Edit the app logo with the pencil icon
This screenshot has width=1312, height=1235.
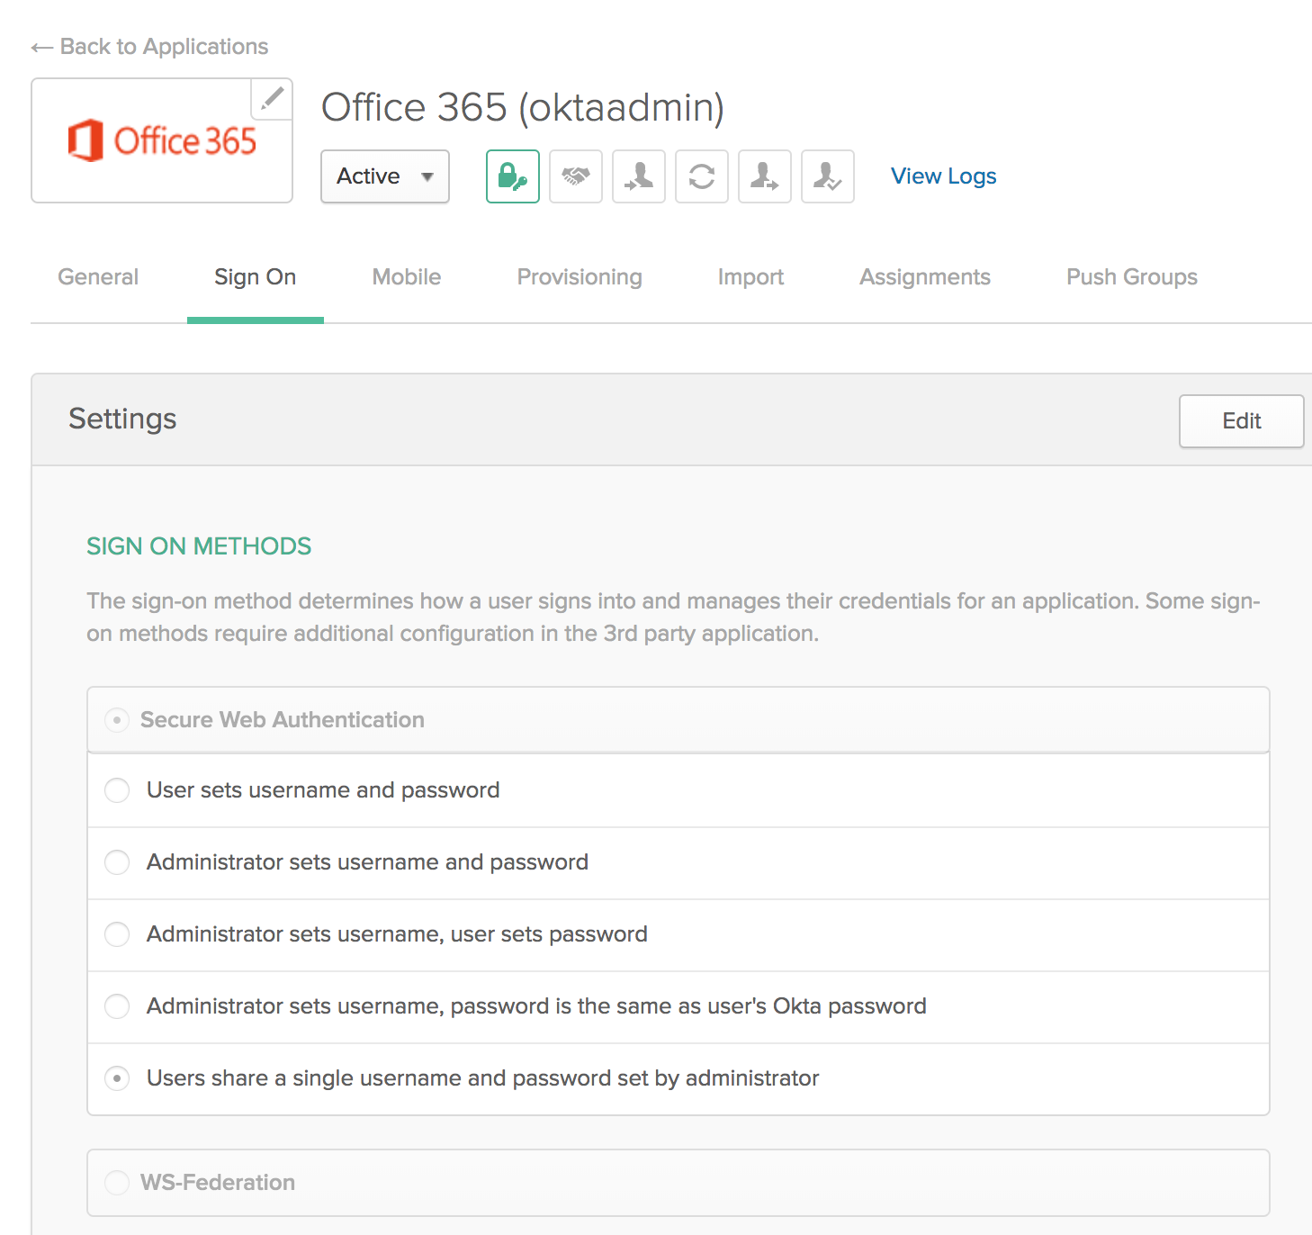point(272,98)
